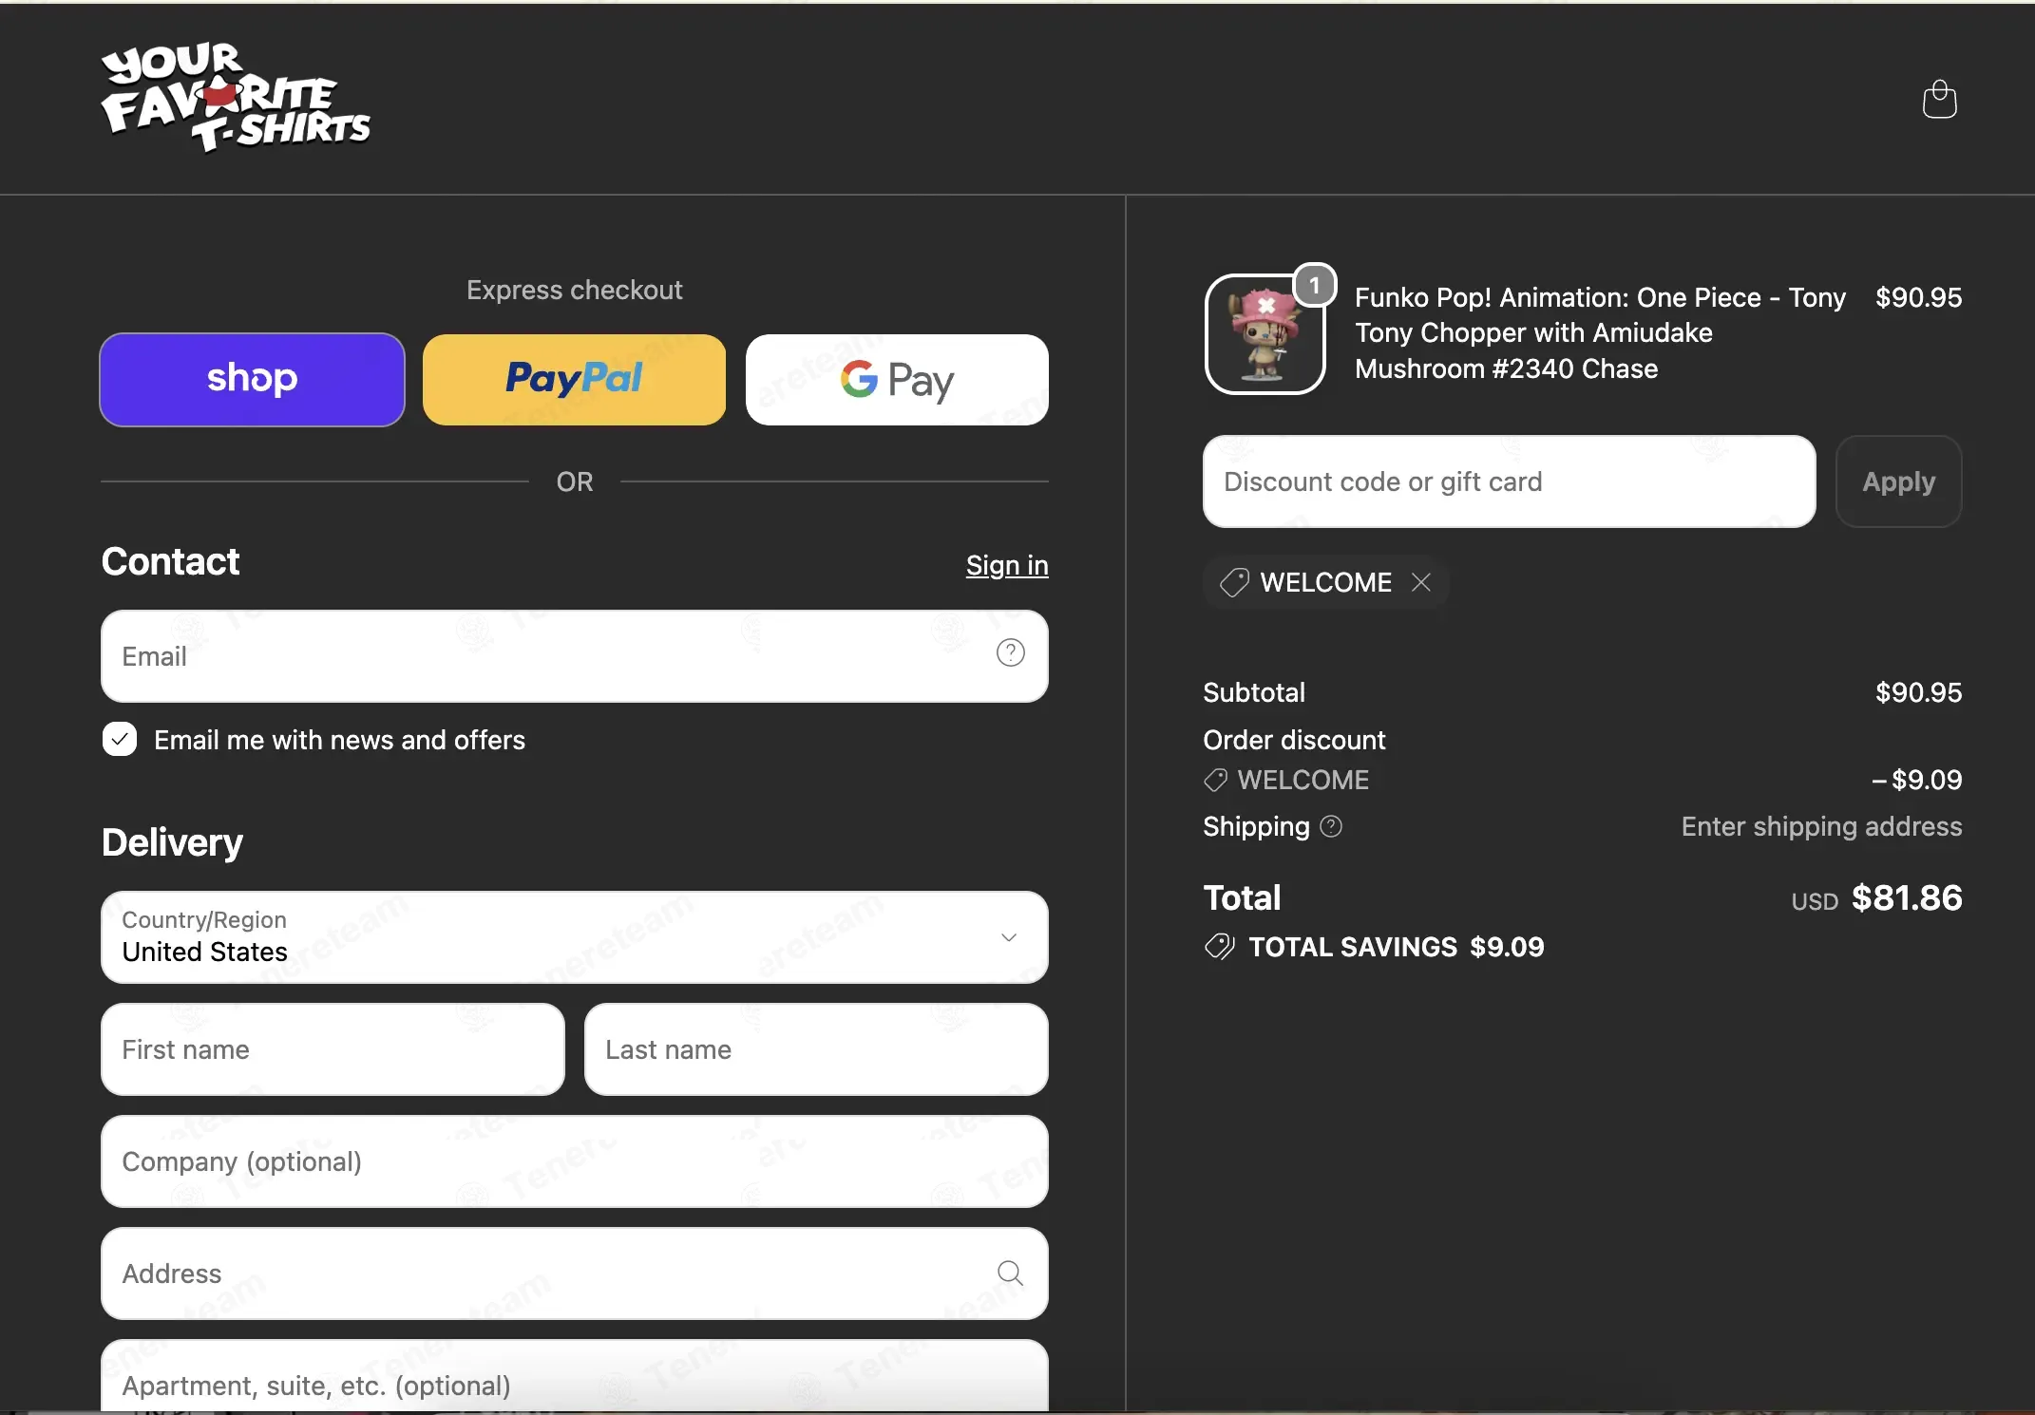
Task: Click the −$9.09 discount amount
Action: coord(1916,780)
